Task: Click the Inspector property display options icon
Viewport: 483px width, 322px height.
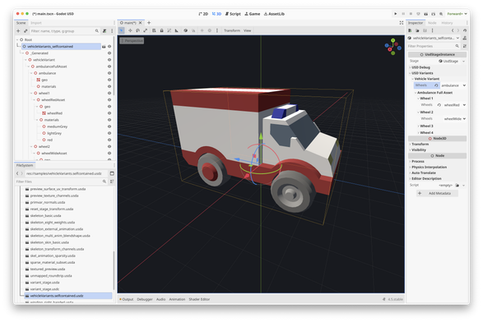Action: click(465, 46)
